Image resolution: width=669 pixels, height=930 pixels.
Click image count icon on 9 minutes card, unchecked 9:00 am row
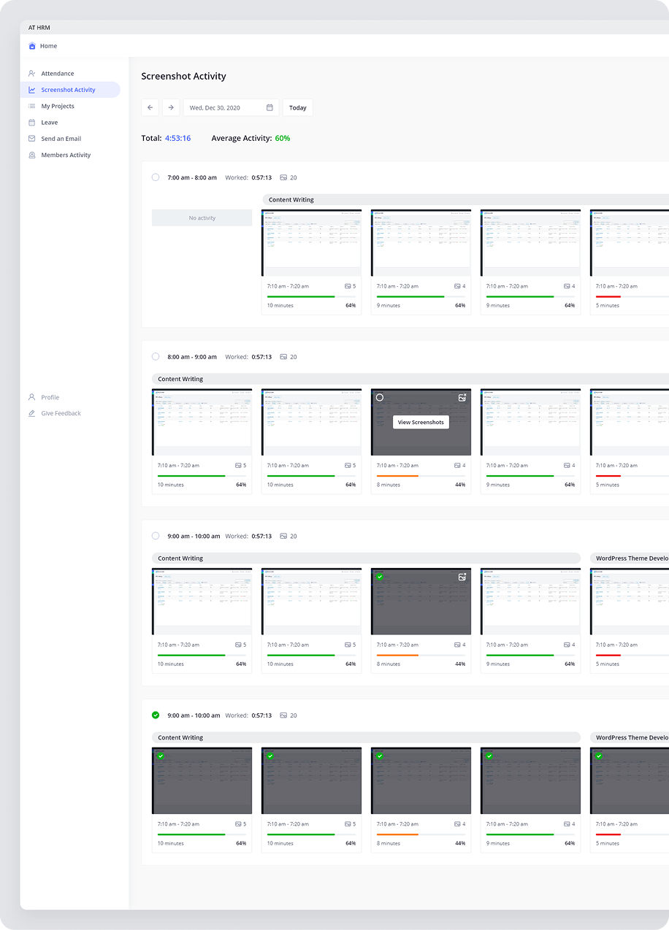(x=567, y=645)
